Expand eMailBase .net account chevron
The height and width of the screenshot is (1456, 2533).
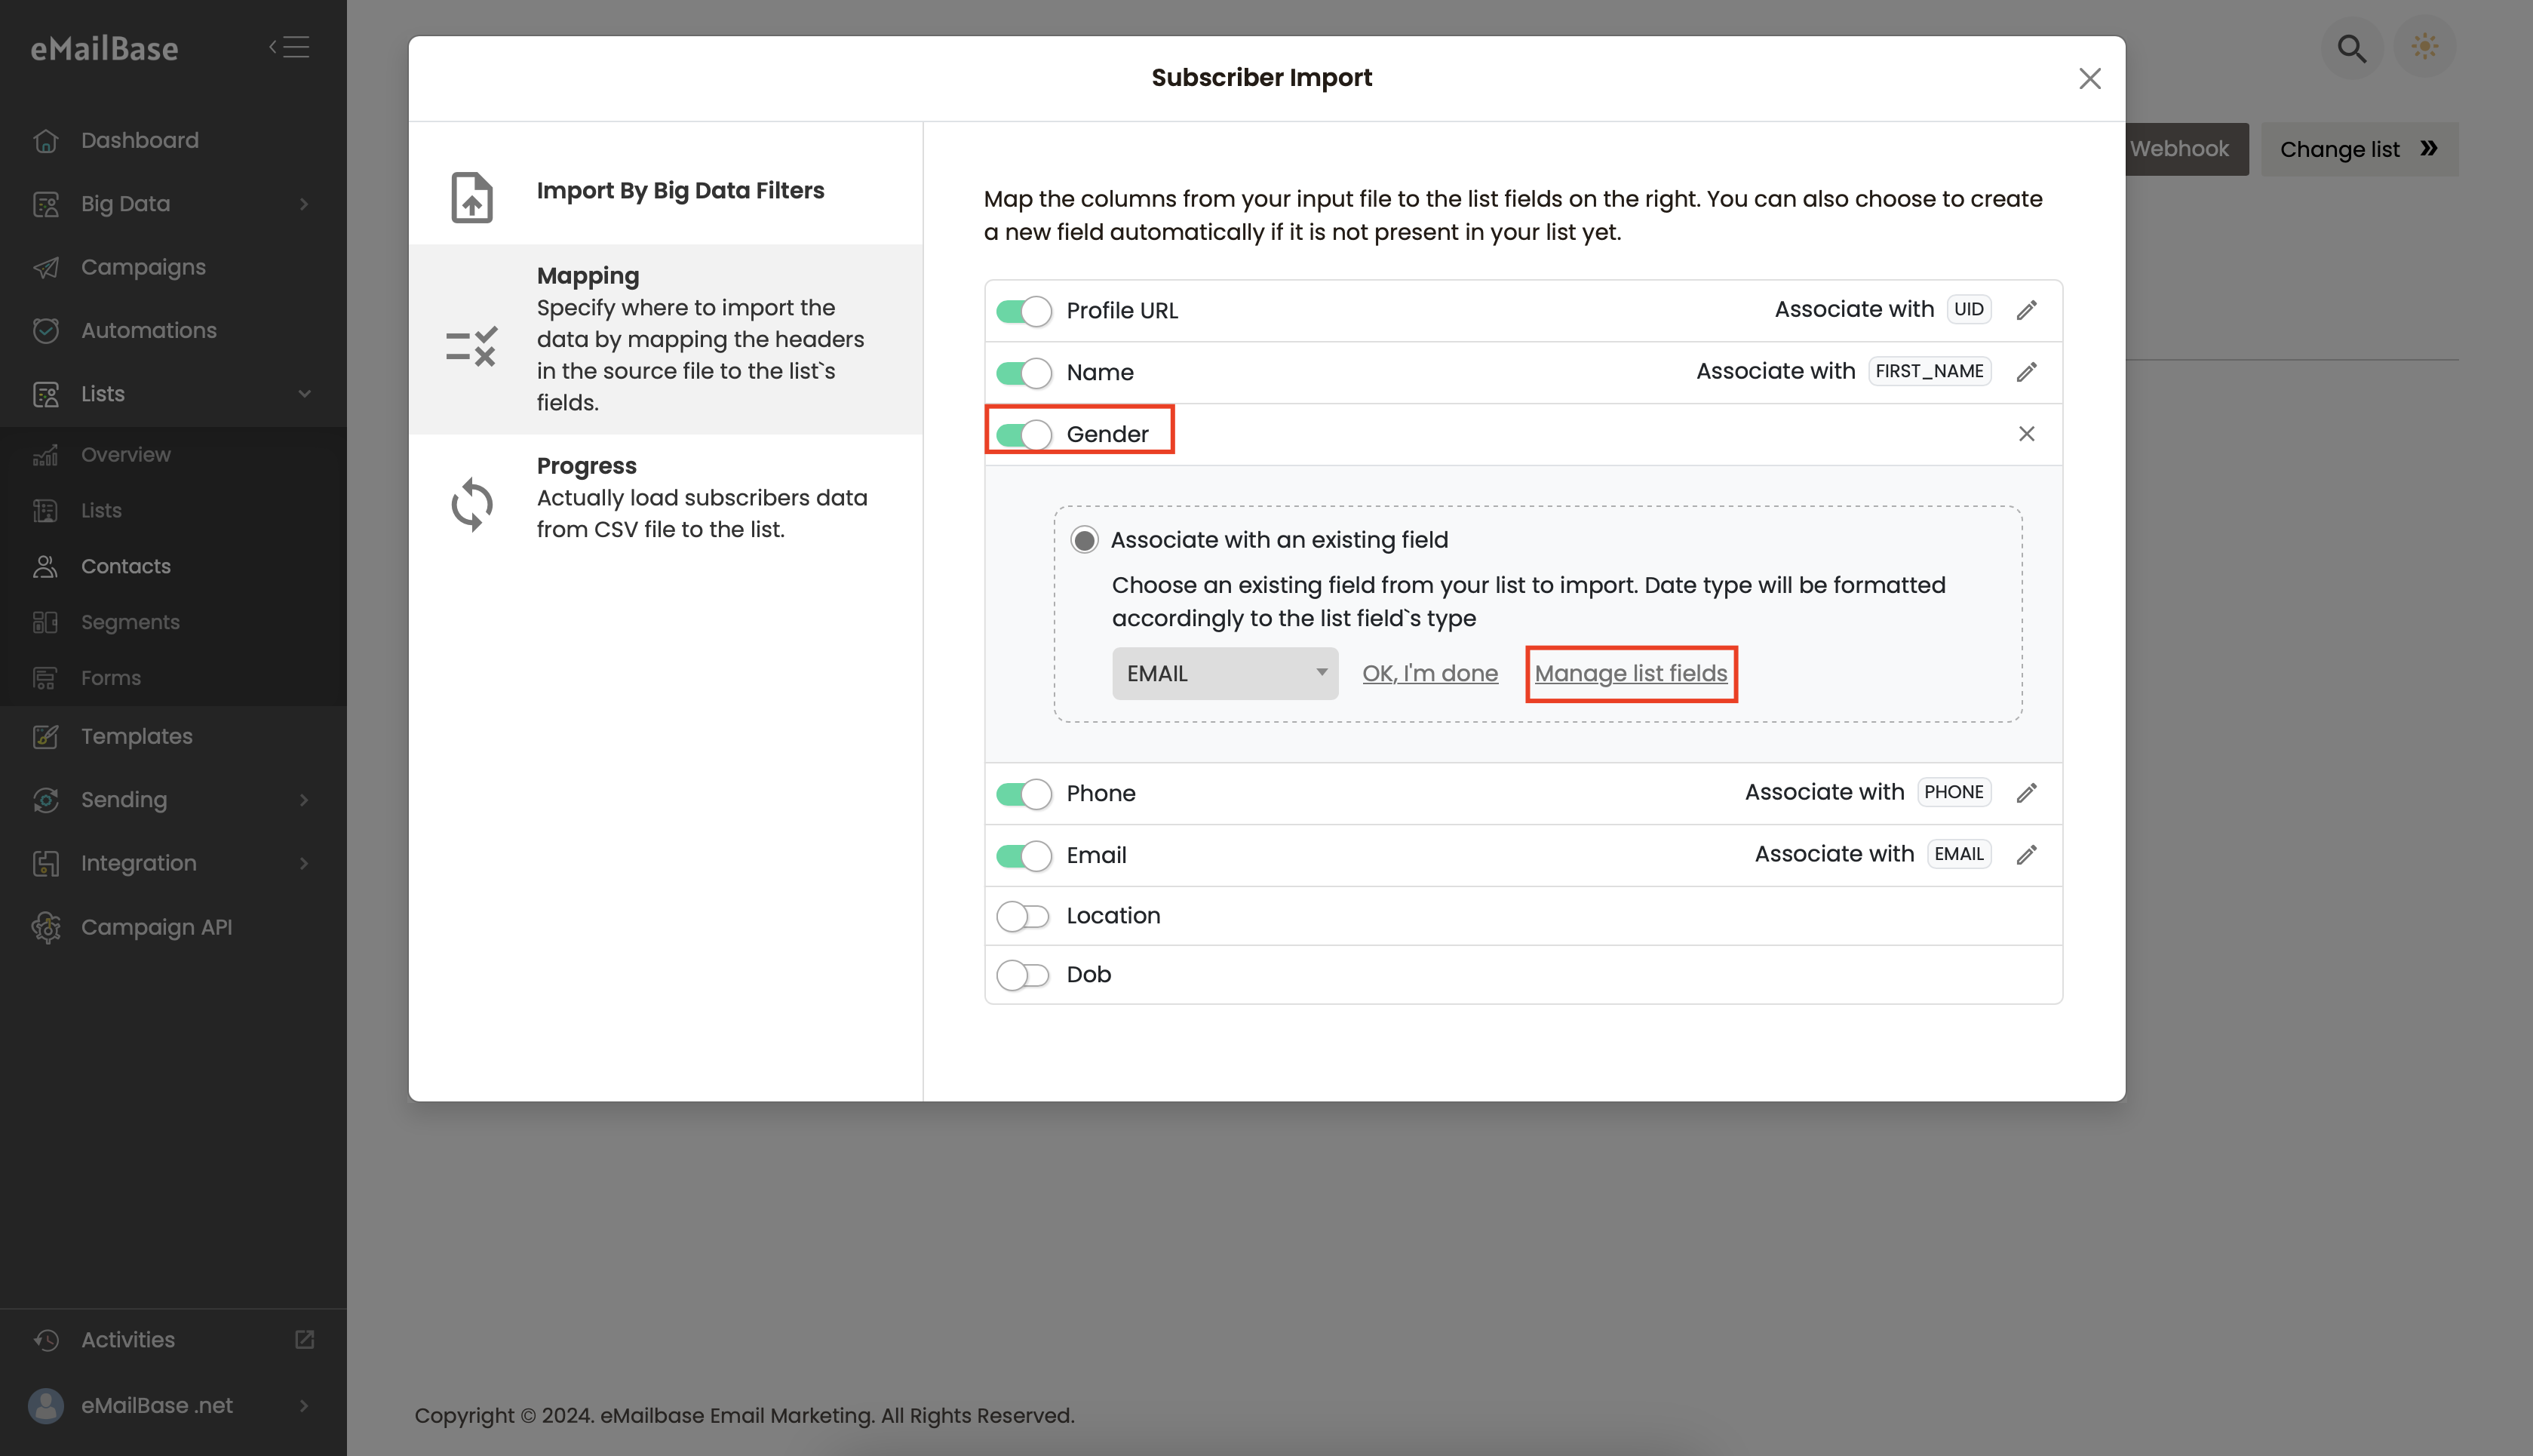pyautogui.click(x=304, y=1406)
